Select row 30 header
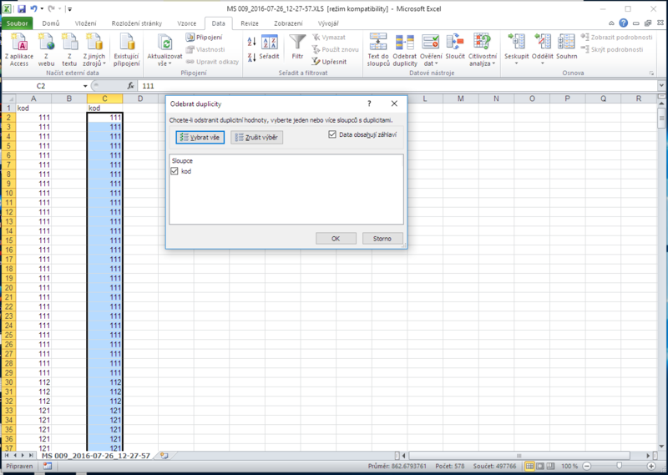This screenshot has height=475, width=668. pos(8,382)
